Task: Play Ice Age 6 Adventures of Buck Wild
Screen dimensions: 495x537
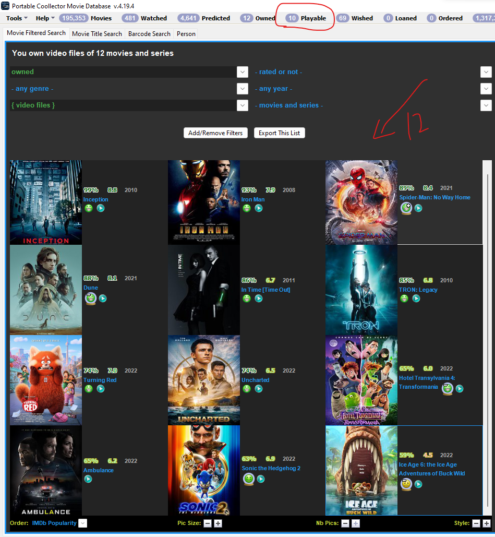Action: (x=418, y=484)
